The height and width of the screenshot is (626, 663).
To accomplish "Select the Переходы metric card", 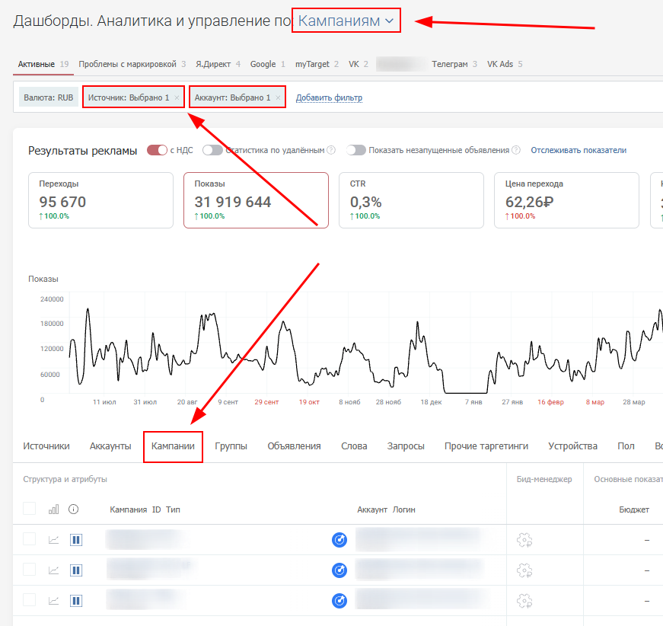I will (101, 200).
